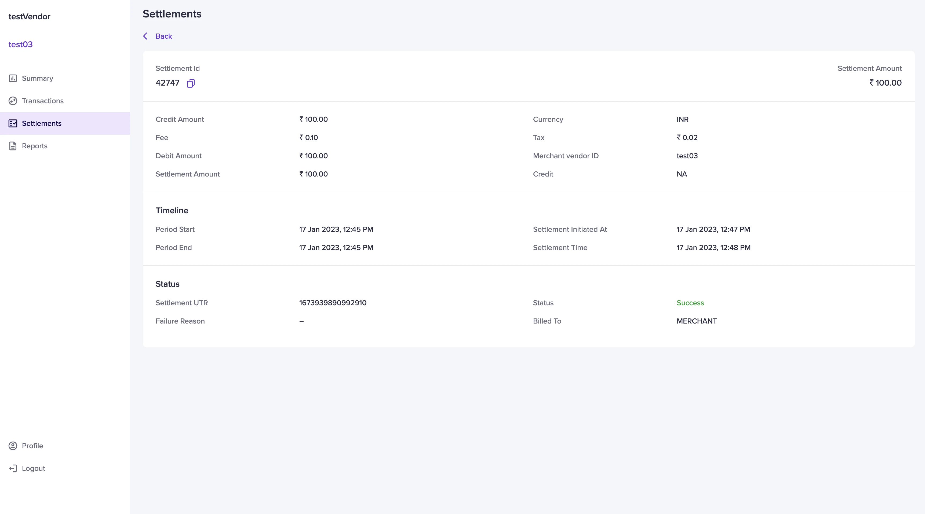Click the Reports document icon
925x514 pixels.
coord(13,146)
